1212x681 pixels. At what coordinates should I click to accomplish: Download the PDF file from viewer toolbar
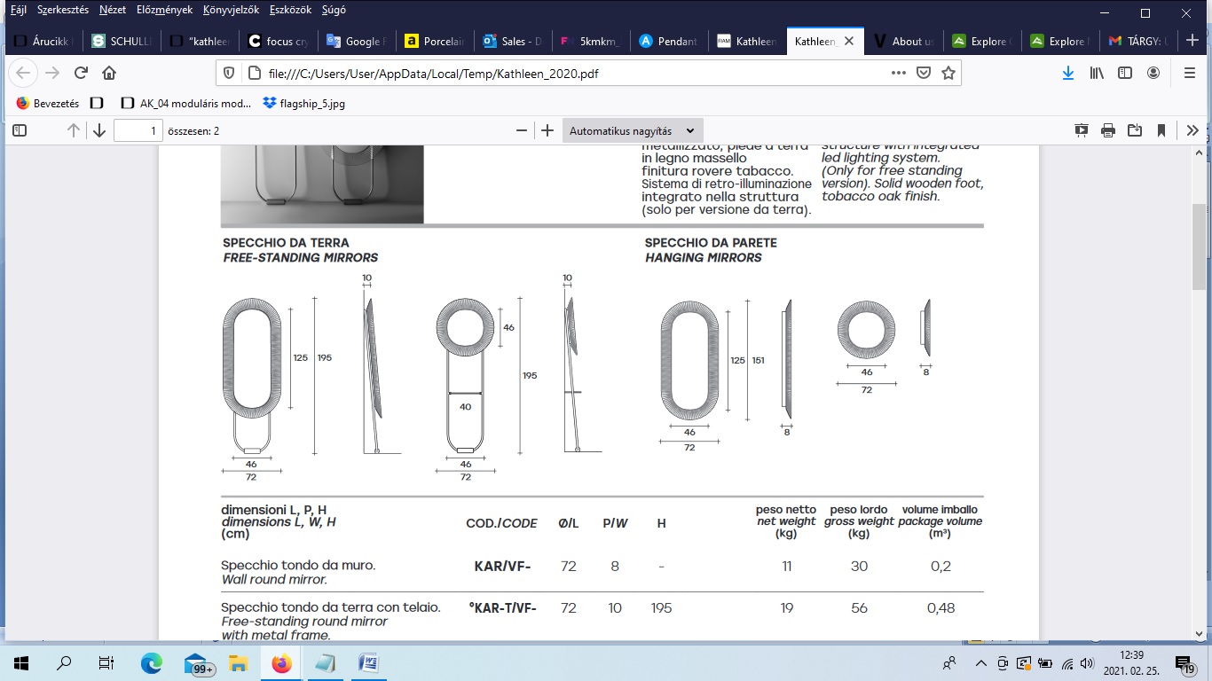[x=1135, y=130]
